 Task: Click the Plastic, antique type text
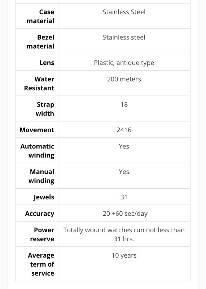click(124, 63)
